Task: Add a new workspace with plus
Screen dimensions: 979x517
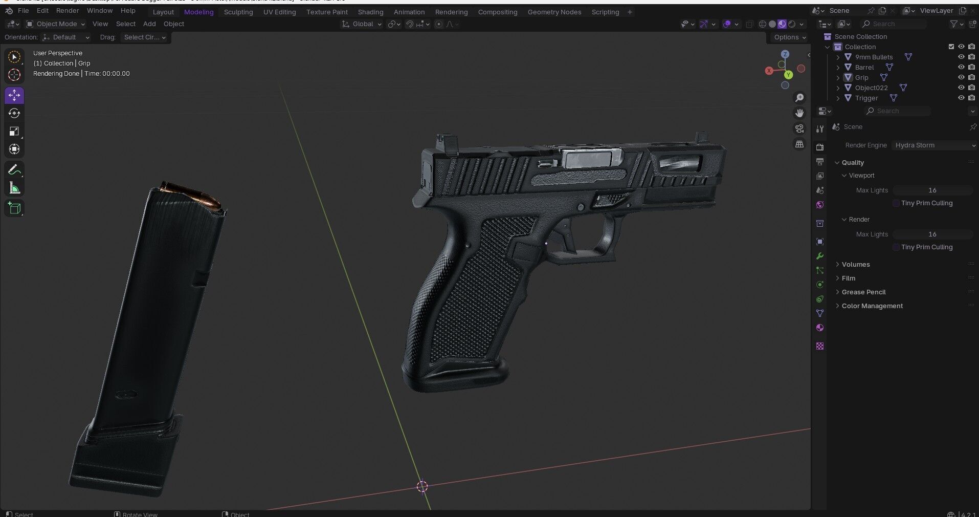Action: tap(630, 12)
